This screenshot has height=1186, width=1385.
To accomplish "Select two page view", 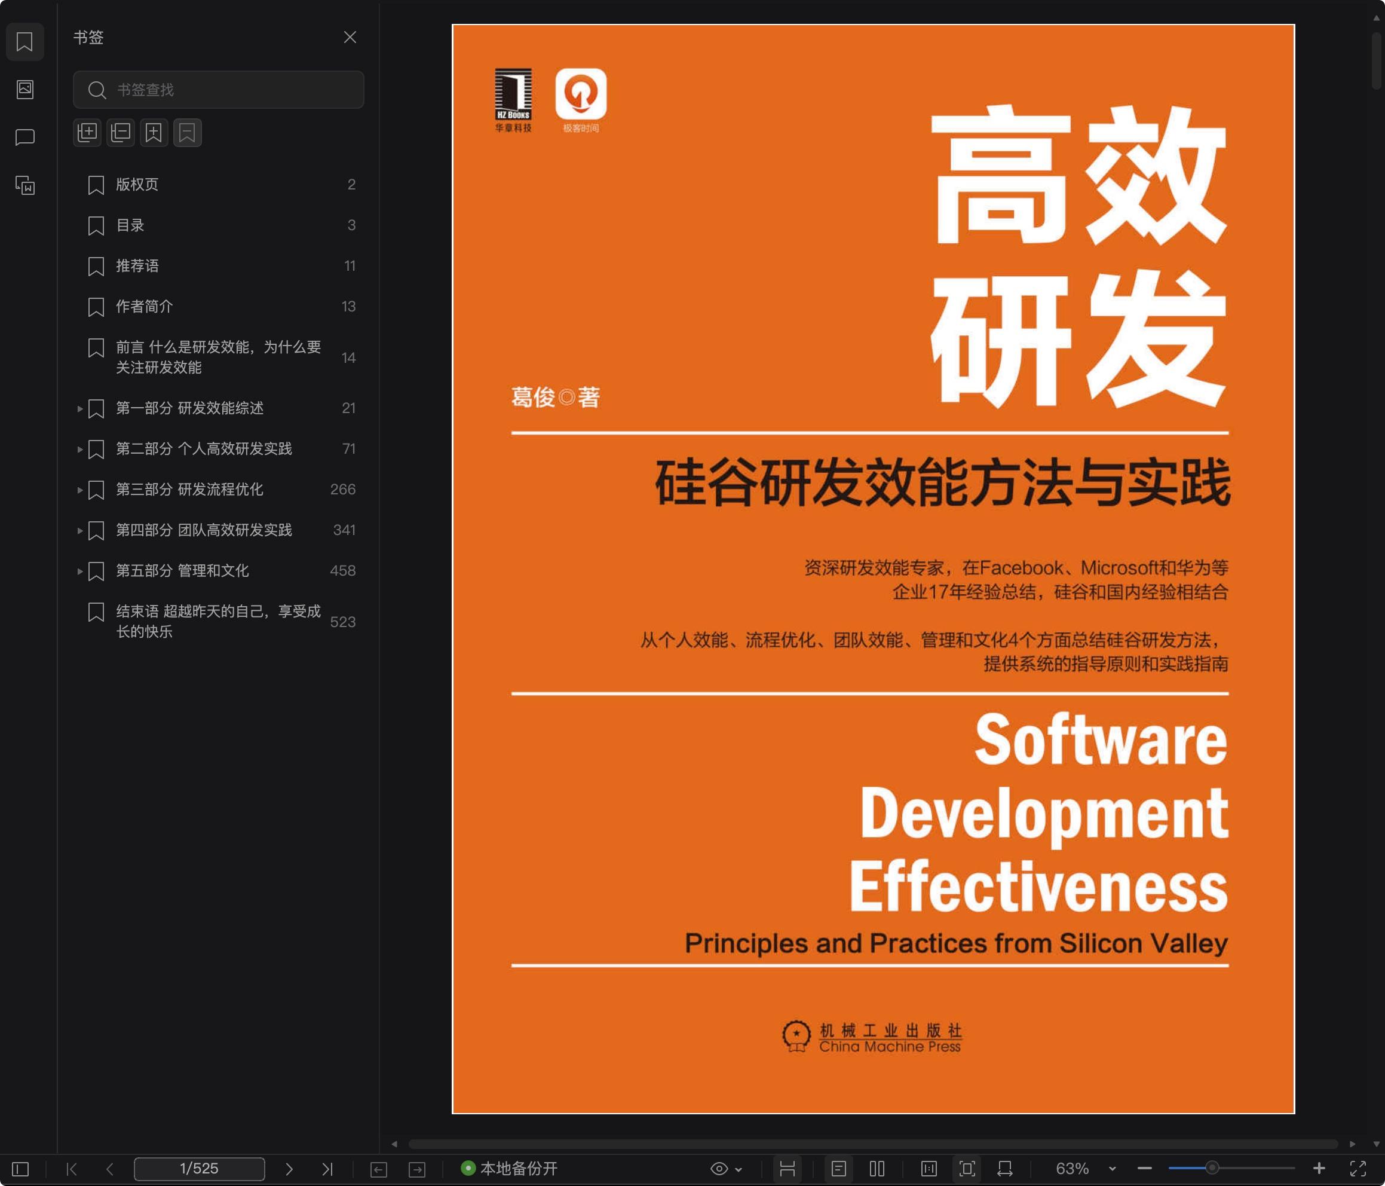I will tap(877, 1169).
